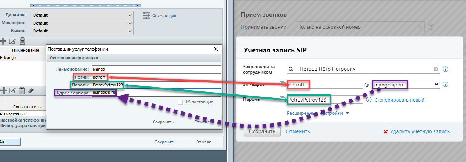Open the Динамик dropdown

point(82,15)
